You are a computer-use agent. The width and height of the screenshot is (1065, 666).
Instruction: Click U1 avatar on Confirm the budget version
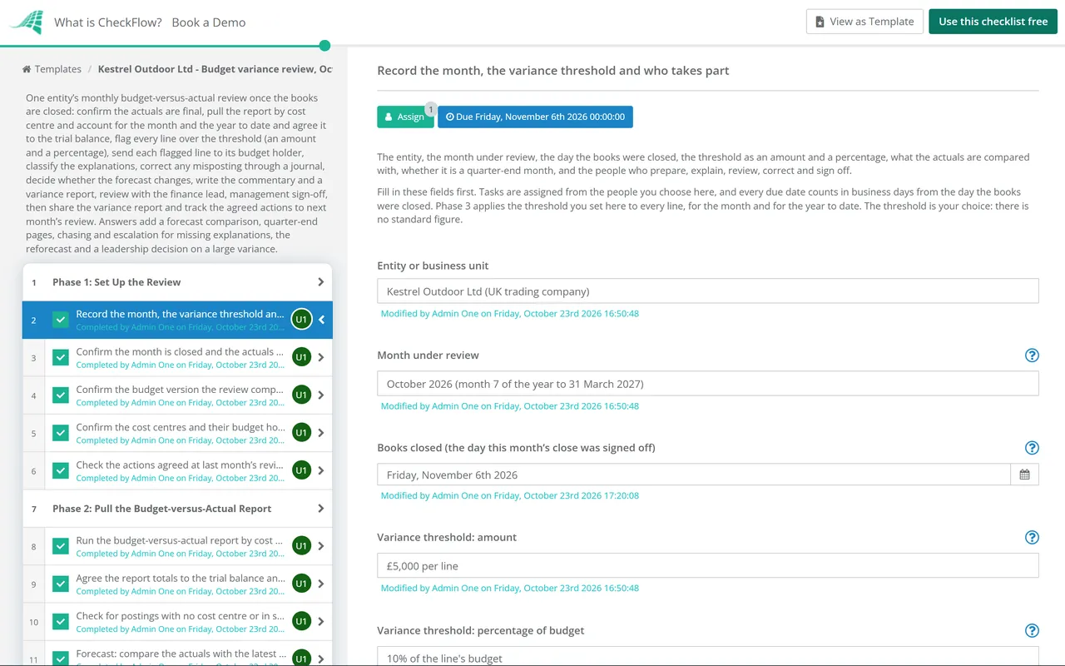tap(301, 395)
